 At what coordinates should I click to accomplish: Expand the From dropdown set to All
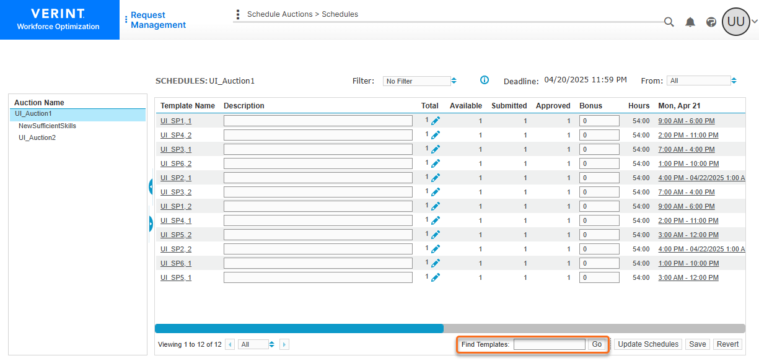[x=699, y=80]
